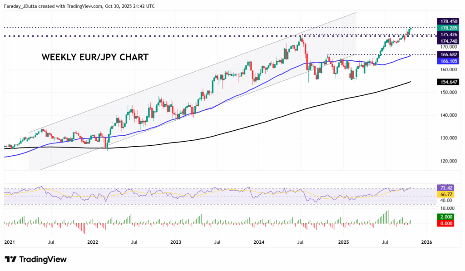Click the WEEKLY EUR/JPY CHART title text
This screenshot has width=465, height=271.
(95, 58)
